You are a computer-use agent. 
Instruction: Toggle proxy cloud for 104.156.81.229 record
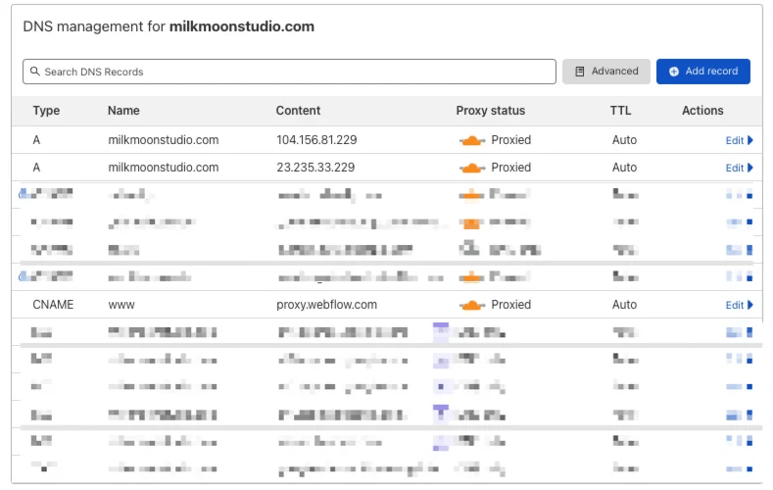coord(472,140)
